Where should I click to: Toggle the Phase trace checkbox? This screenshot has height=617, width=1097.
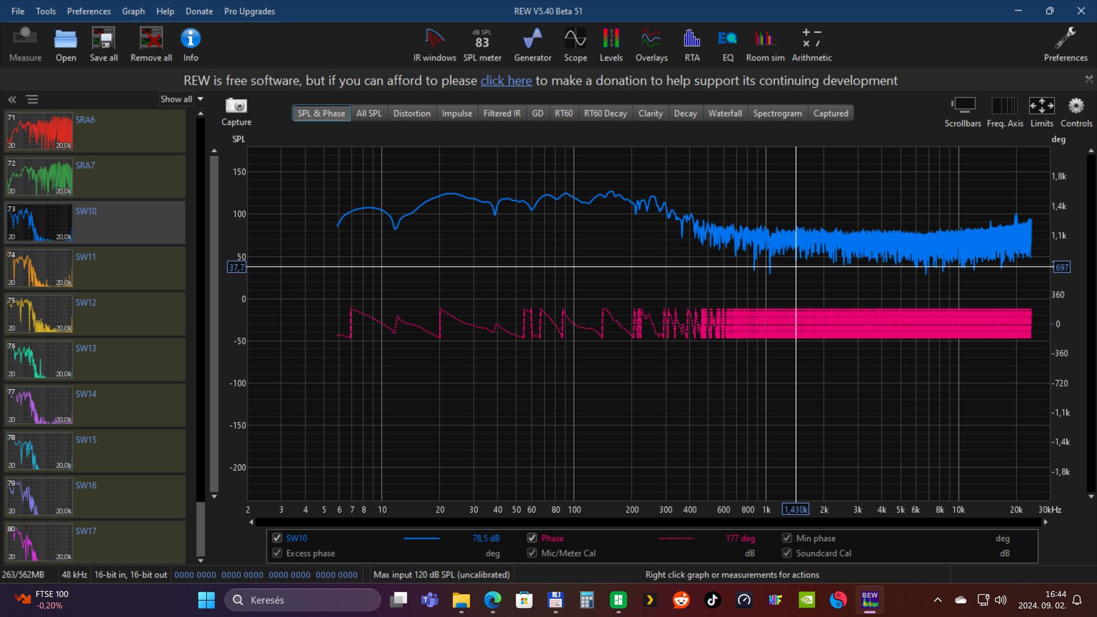point(532,538)
